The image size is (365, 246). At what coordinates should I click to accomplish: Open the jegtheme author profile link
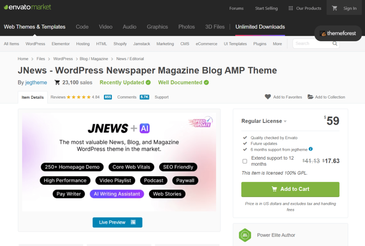[x=36, y=82]
